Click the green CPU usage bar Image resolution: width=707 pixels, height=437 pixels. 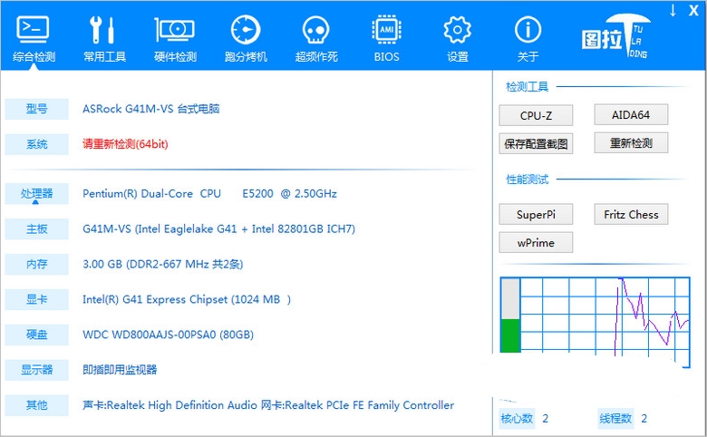pos(510,335)
